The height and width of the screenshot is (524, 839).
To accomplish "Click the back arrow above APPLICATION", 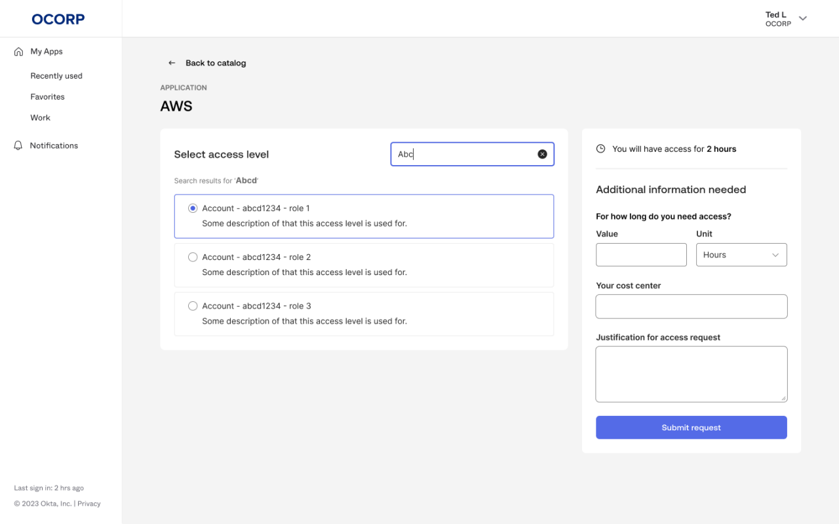I will (x=171, y=62).
